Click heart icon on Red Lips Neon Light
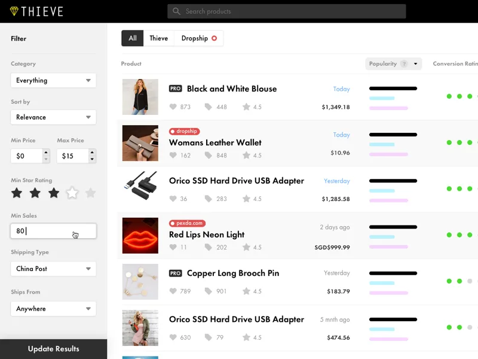The image size is (478, 359). pyautogui.click(x=173, y=247)
